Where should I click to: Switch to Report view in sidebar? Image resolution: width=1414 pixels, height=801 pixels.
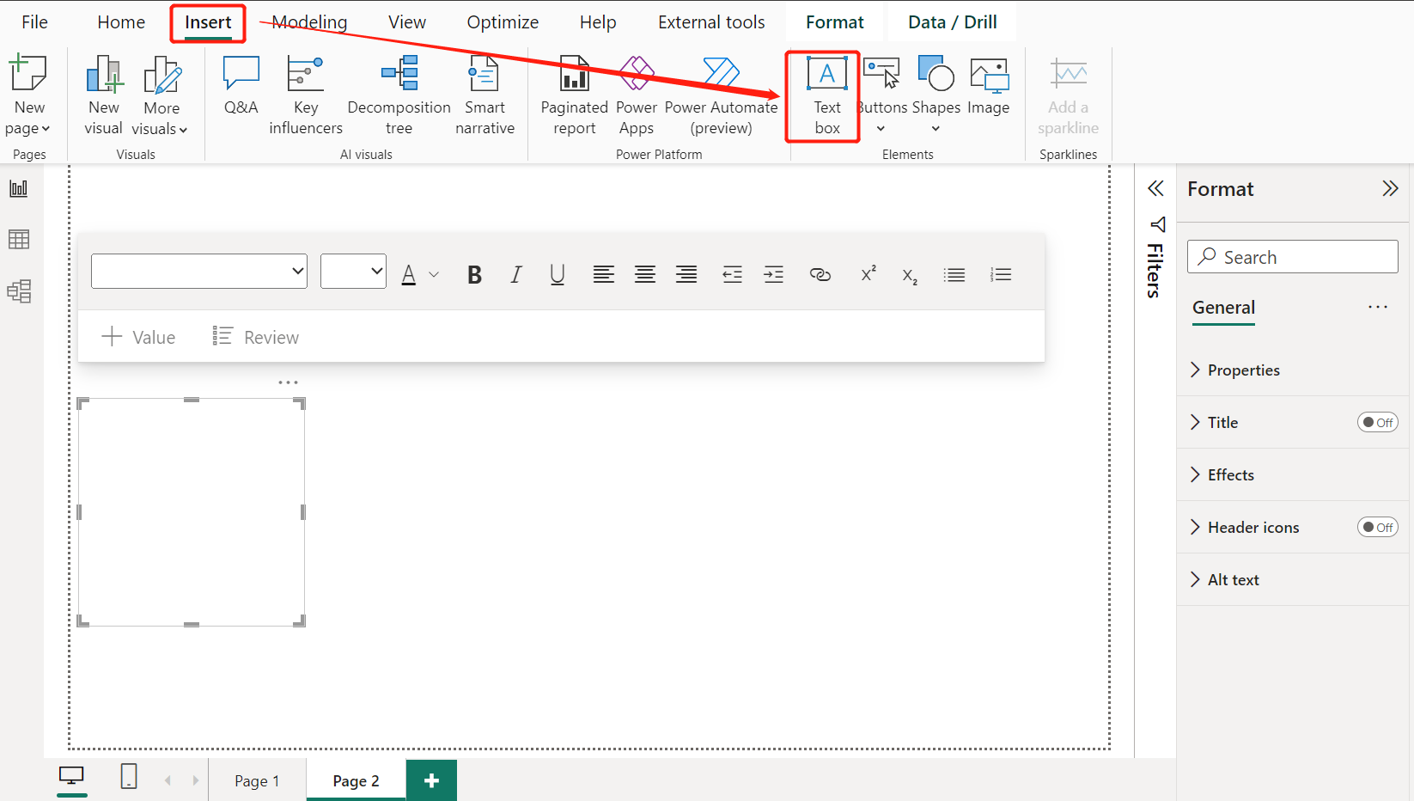point(19,188)
